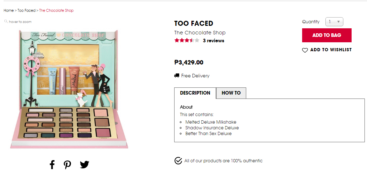Share product on Twitter
This screenshot has width=367, height=182.
[x=84, y=165]
